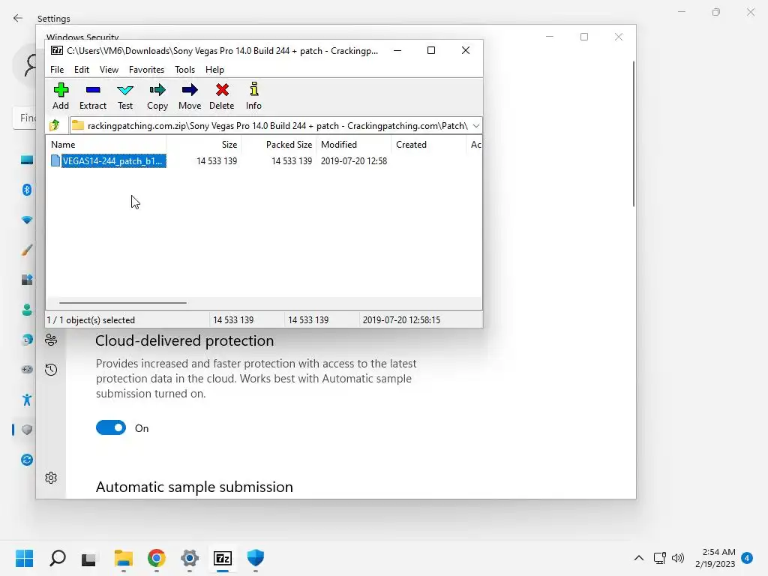Open the Windows Start menu

[24, 558]
